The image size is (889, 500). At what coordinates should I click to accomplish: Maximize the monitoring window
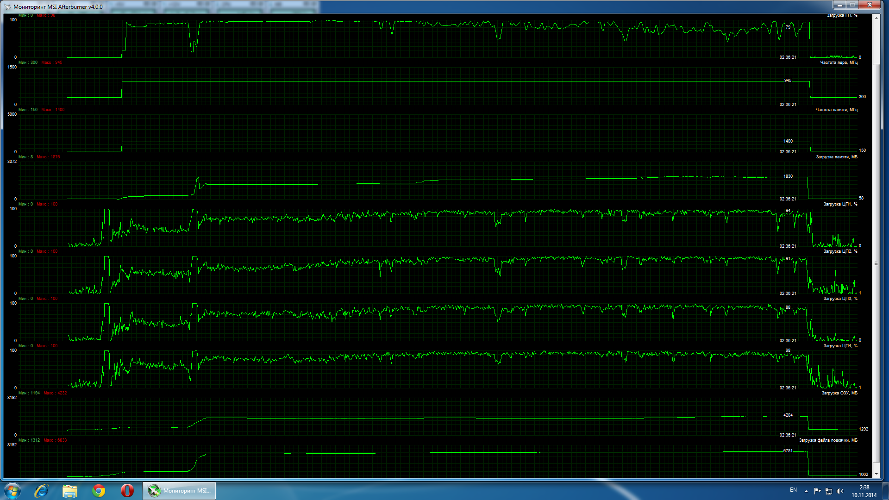[x=852, y=5]
